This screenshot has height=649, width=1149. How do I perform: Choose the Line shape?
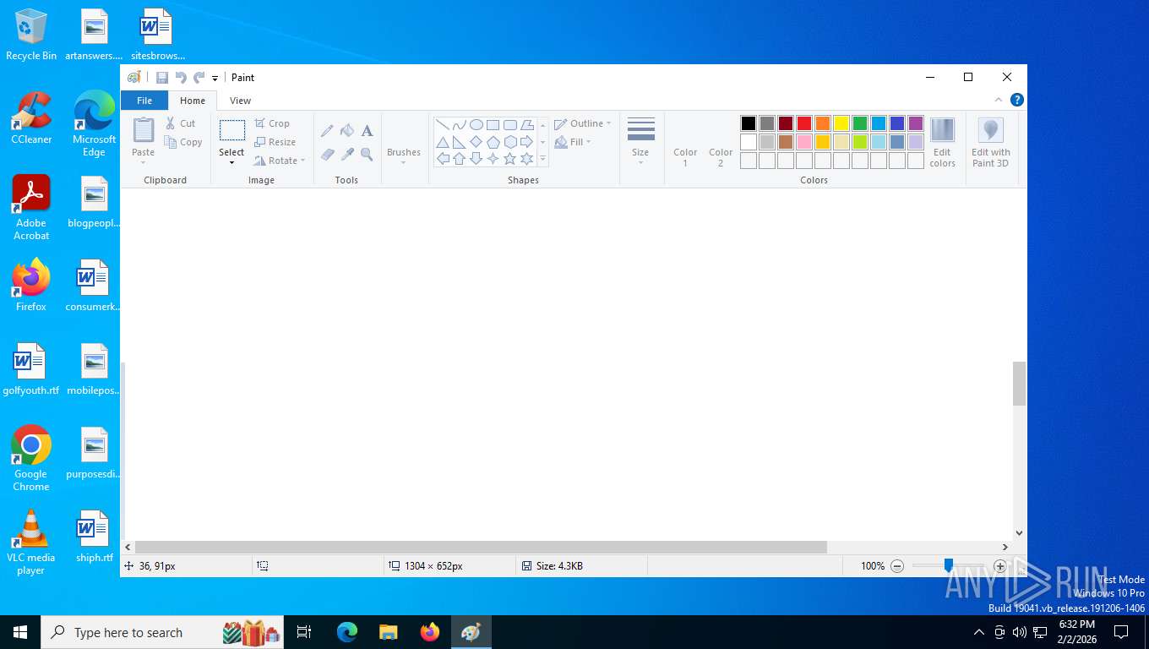(x=442, y=125)
